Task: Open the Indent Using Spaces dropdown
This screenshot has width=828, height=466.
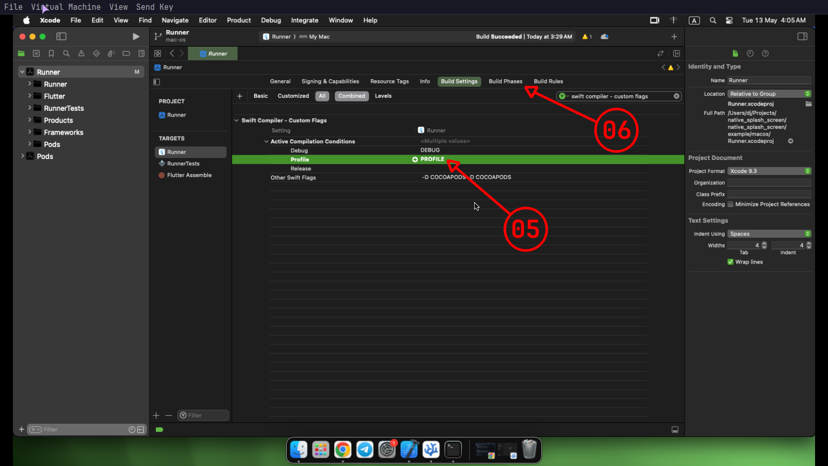Action: click(x=770, y=234)
